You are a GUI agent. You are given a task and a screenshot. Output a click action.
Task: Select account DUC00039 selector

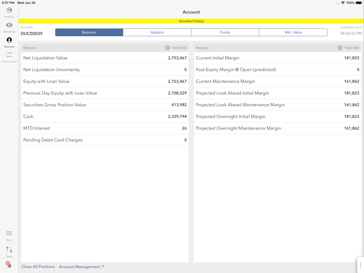pyautogui.click(x=32, y=33)
